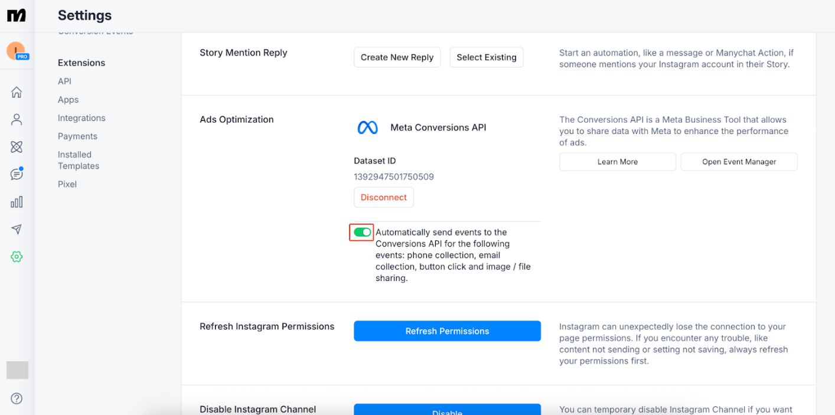Image resolution: width=835 pixels, height=415 pixels.
Task: Open the API settings section
Action: coord(64,81)
